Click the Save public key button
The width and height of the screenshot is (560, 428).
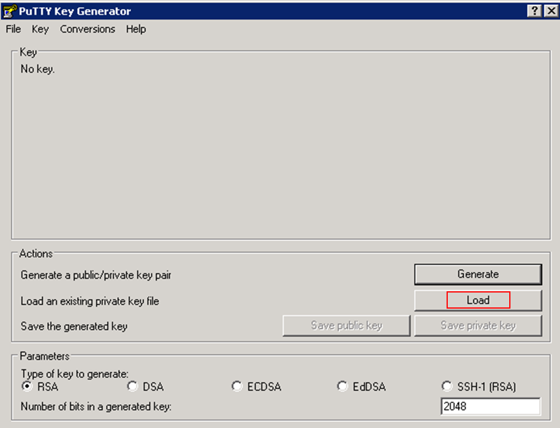(x=346, y=325)
